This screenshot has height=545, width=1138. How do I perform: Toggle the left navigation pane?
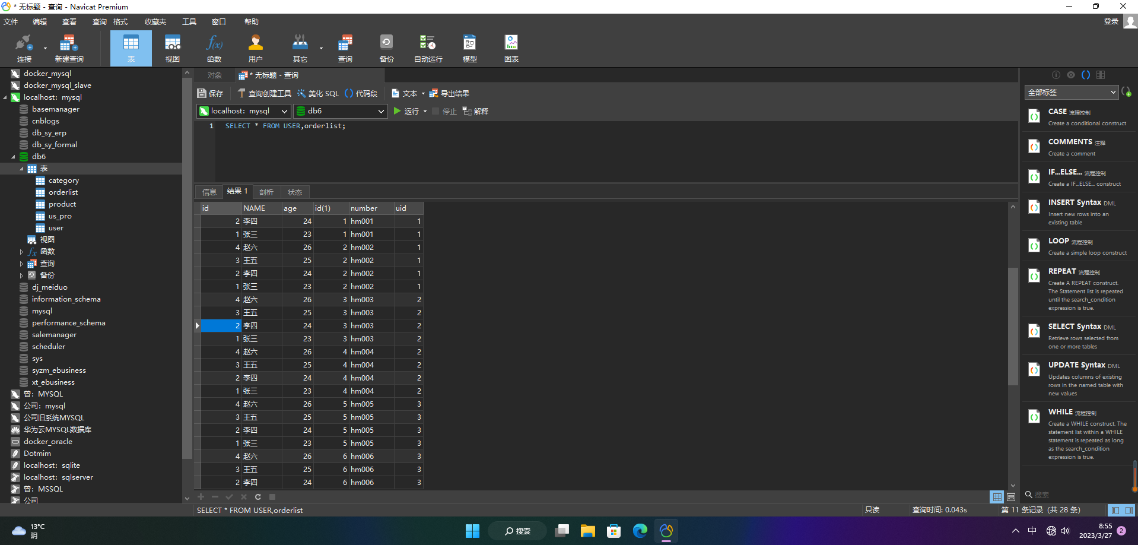pos(1115,510)
